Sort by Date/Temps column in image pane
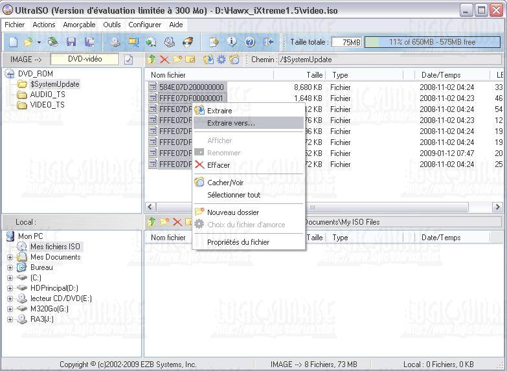 452,75
